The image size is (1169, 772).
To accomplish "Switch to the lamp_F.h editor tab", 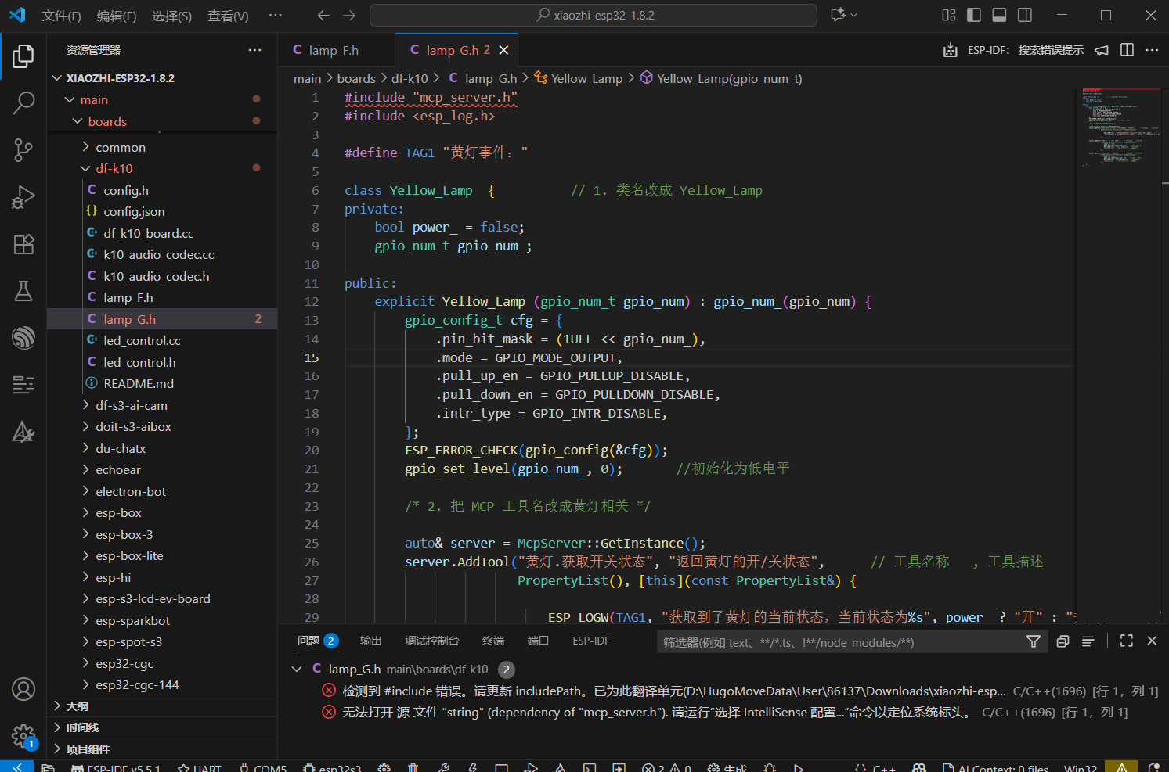I will (333, 50).
